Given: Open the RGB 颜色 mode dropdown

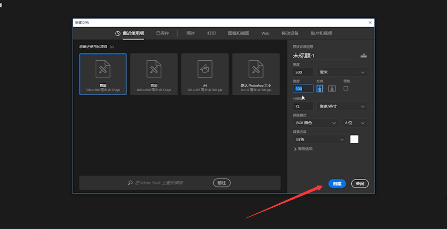Looking at the screenshot, I should tap(316, 123).
